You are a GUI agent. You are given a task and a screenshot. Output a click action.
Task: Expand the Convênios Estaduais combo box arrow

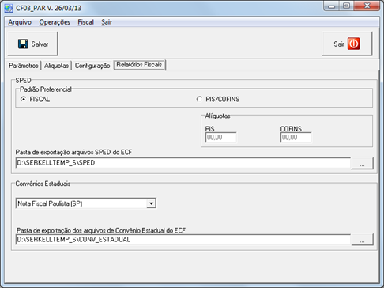[151, 203]
